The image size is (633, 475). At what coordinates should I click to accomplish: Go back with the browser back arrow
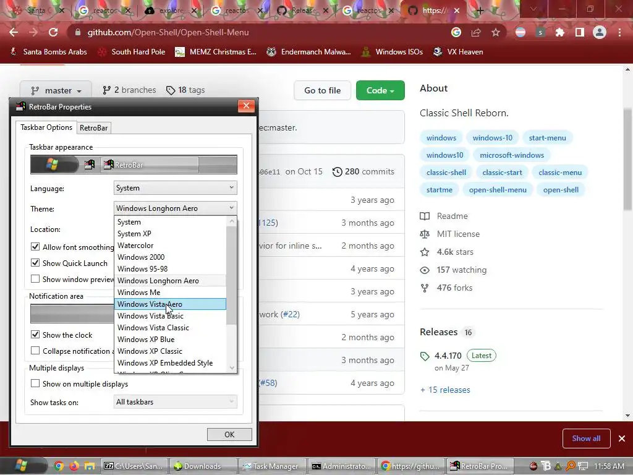click(14, 32)
